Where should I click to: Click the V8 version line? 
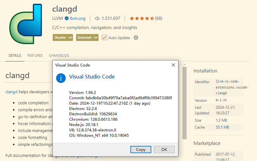click(93, 130)
